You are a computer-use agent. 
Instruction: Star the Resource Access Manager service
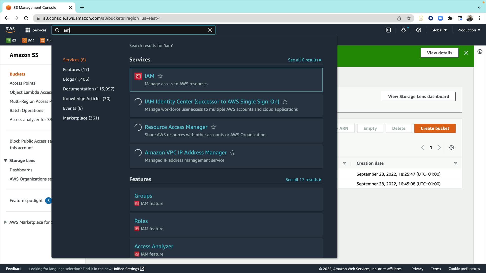click(x=213, y=127)
